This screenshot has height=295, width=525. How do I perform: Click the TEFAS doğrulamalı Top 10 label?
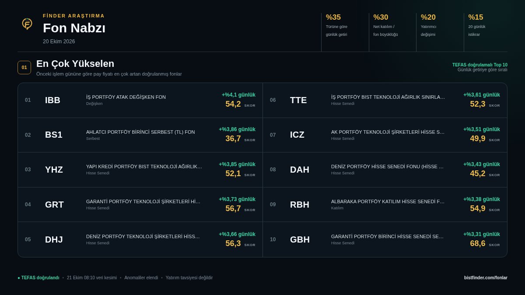(480, 65)
